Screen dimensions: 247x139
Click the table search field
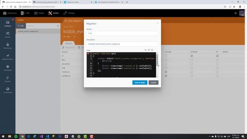pyautogui.click(x=41, y=26)
